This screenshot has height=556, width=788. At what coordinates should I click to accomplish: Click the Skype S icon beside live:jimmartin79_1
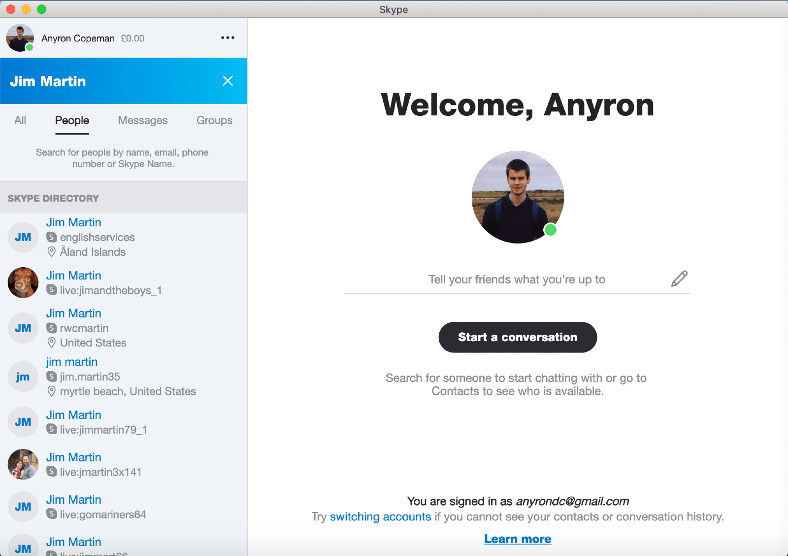52,429
